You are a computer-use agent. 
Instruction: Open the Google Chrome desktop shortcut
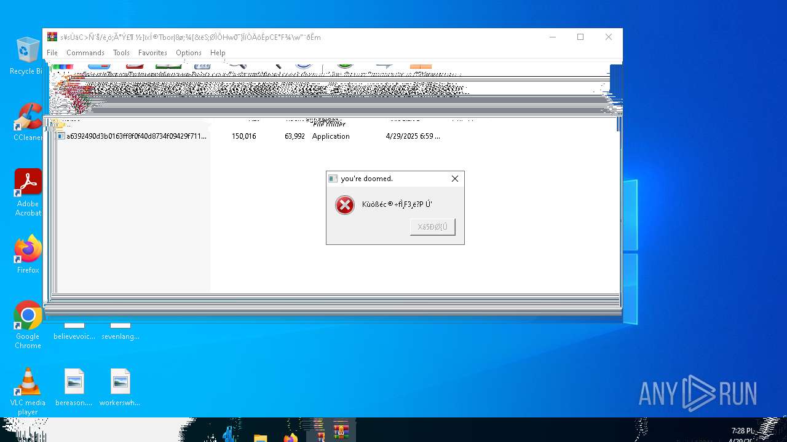pos(28,325)
